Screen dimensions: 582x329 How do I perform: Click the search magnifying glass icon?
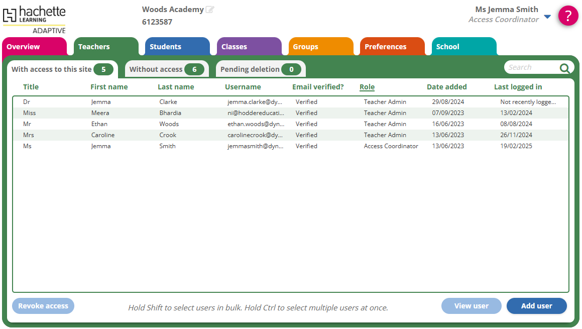[x=564, y=68]
